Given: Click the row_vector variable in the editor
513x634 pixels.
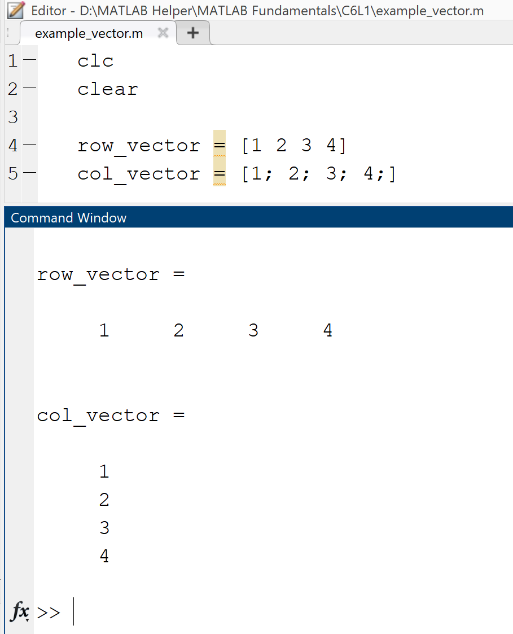Looking at the screenshot, I should (x=138, y=146).
